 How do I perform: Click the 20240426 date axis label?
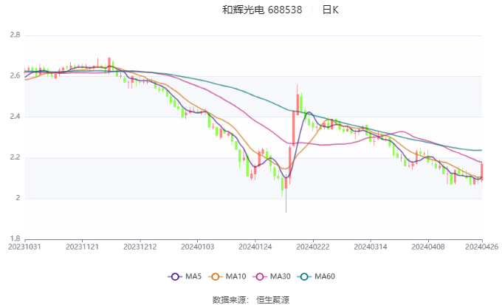pyautogui.click(x=482, y=247)
